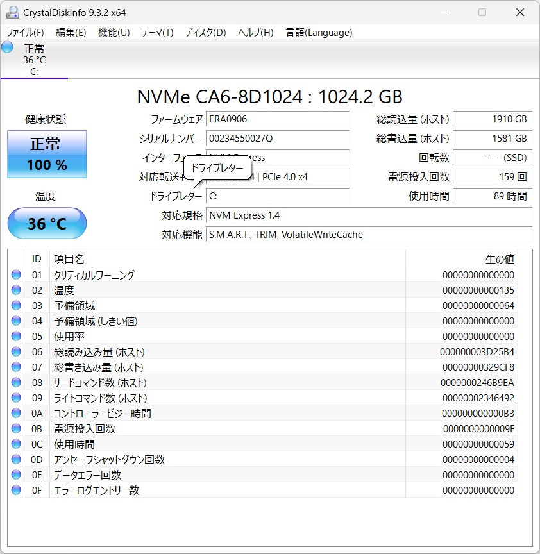Click status orb for row 04 予備領域 (しきい値)
Viewport: 540px width, 554px height.
tap(16, 321)
